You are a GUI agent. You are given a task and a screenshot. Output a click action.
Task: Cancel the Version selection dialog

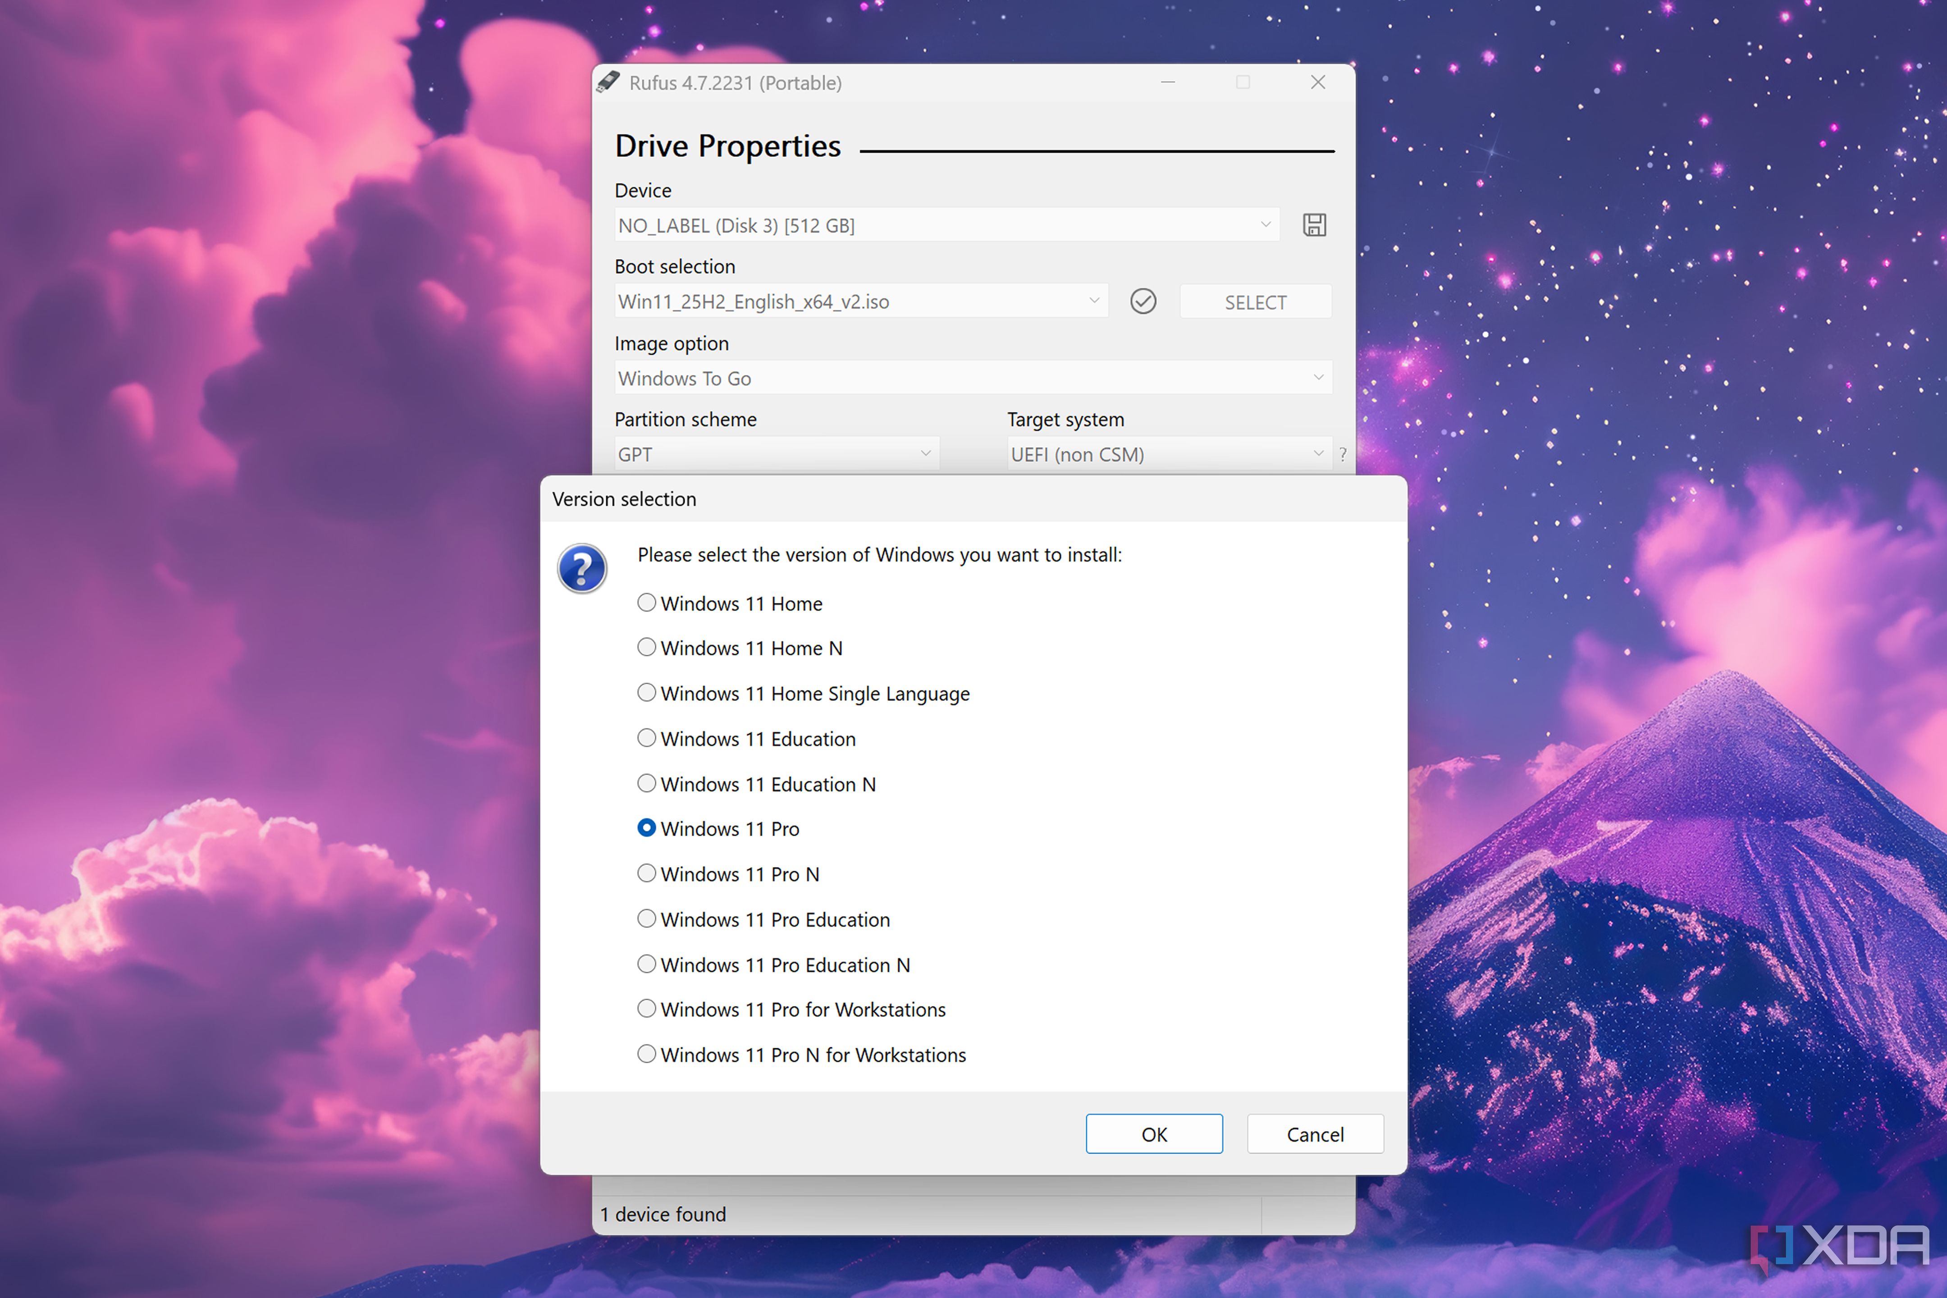click(x=1315, y=1134)
